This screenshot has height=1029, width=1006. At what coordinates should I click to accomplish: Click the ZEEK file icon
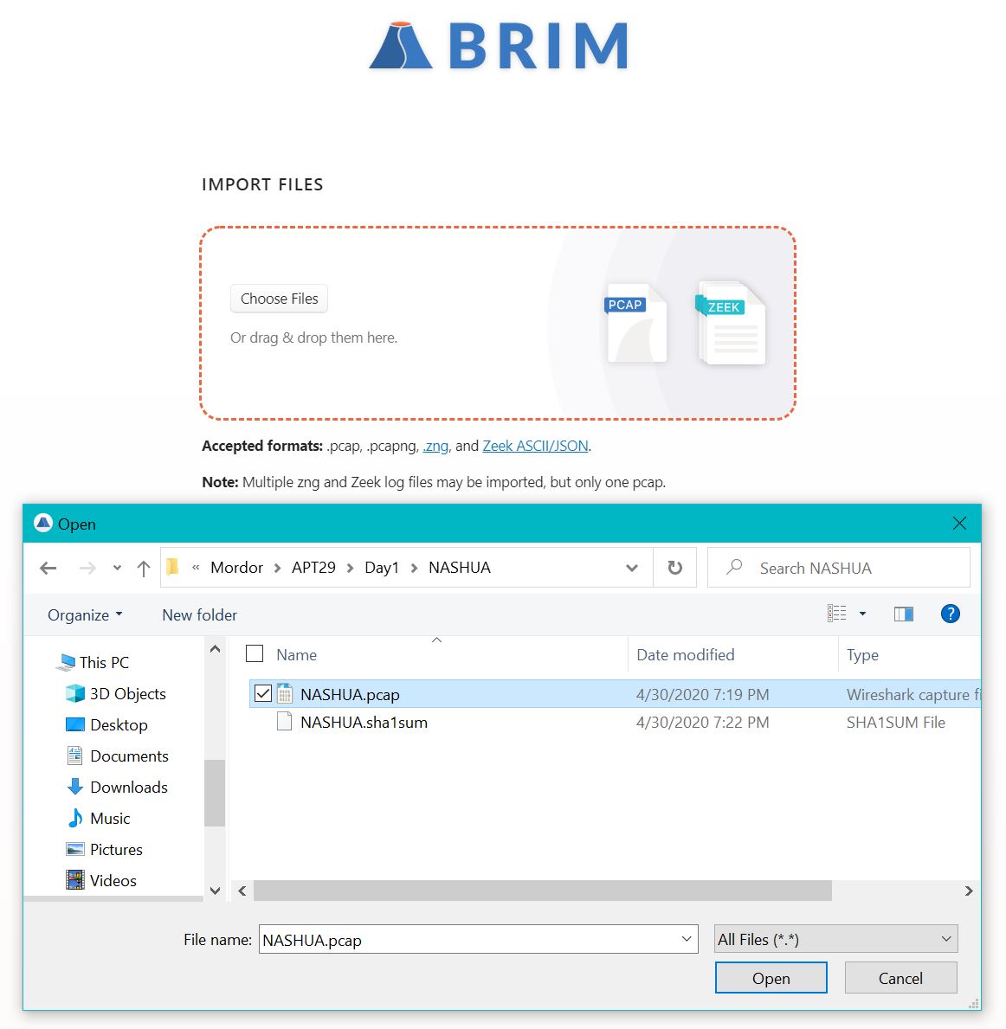(x=731, y=322)
